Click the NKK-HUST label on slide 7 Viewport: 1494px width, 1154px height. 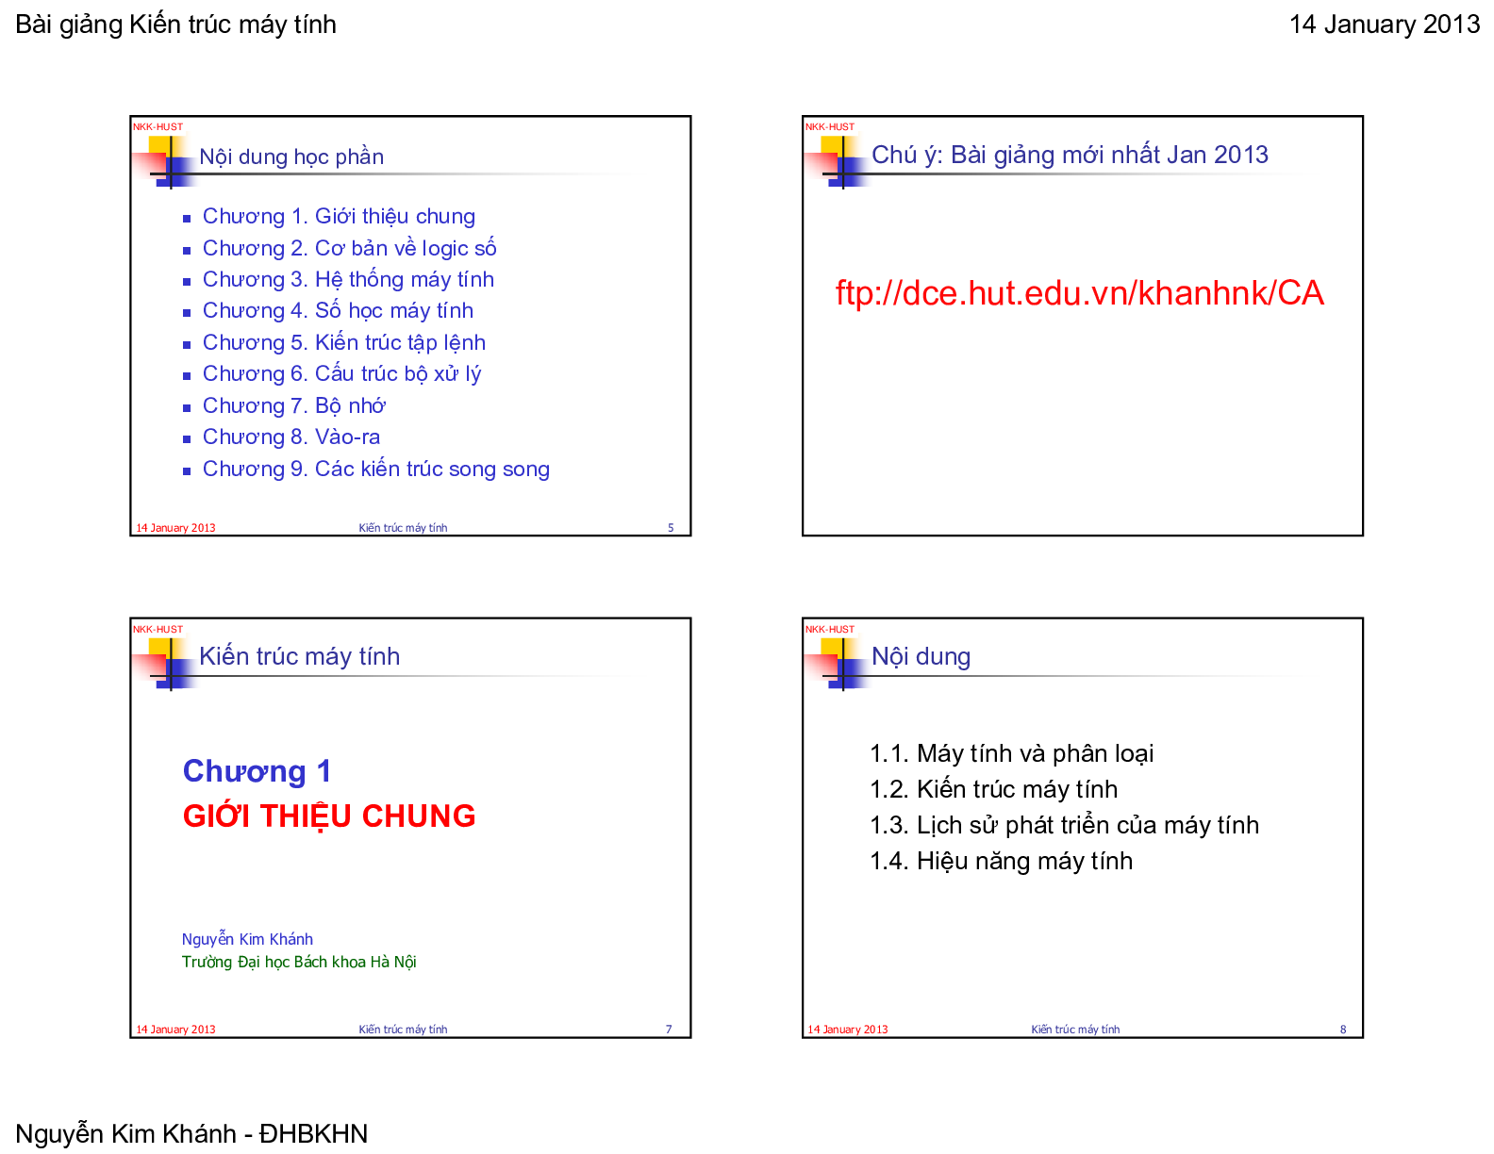[x=158, y=629]
